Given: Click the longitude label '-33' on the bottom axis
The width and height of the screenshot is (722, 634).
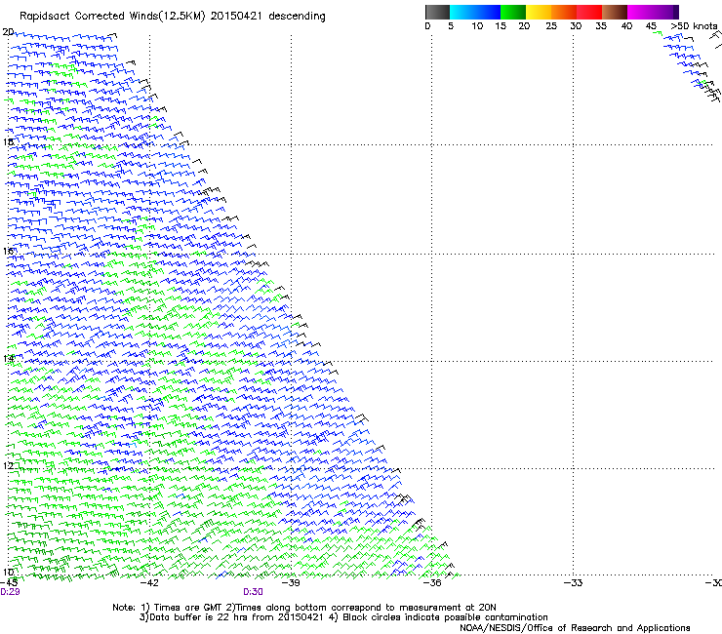Looking at the screenshot, I should click(x=573, y=582).
